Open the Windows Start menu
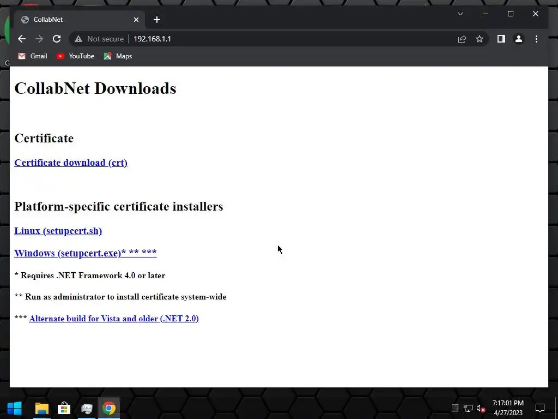This screenshot has height=419, width=558. [14, 408]
